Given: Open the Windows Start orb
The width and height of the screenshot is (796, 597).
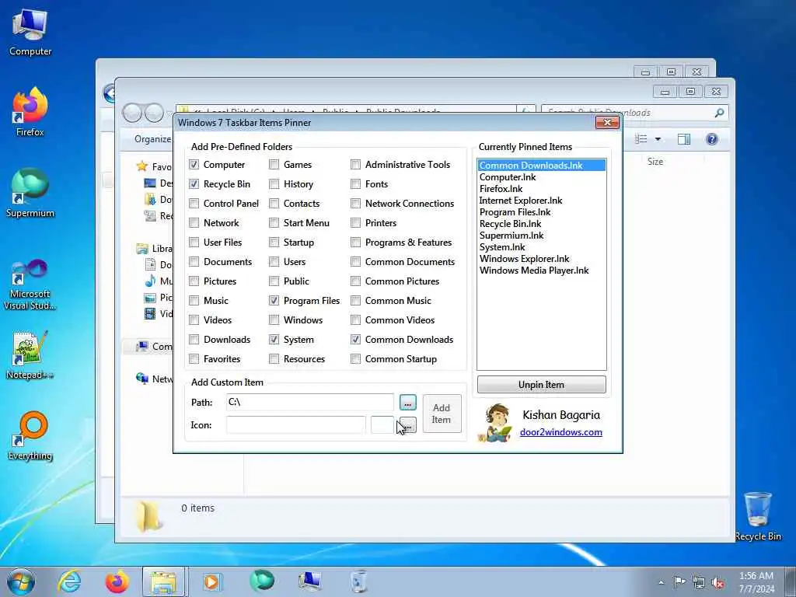Looking at the screenshot, I should pyautogui.click(x=21, y=581).
